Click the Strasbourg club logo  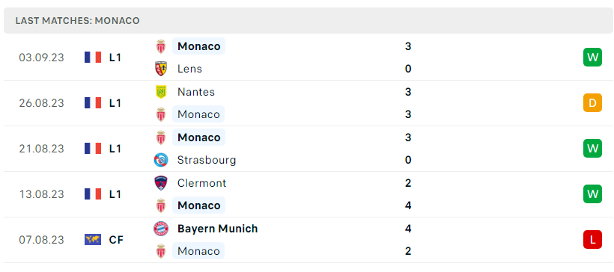click(161, 160)
